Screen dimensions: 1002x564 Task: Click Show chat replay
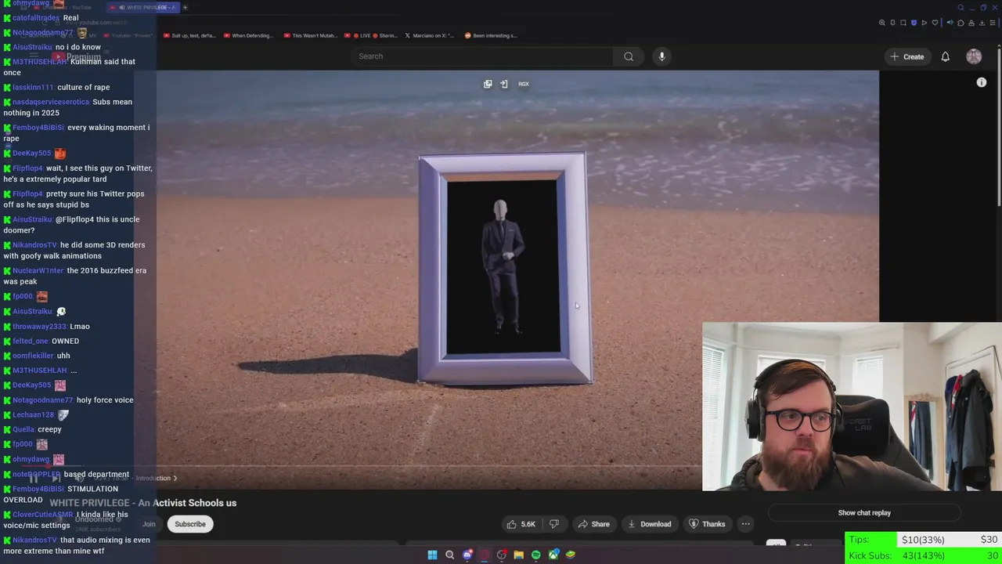864,513
